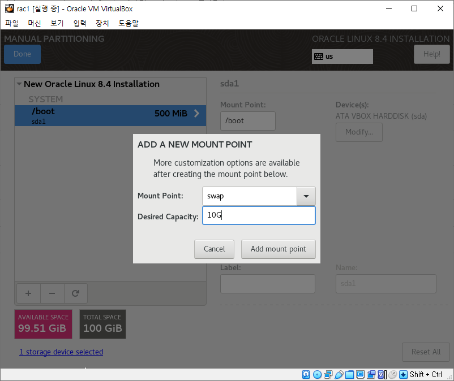This screenshot has width=454, height=381.
Task: Click the CPU virtualization status icon
Action: (x=382, y=375)
